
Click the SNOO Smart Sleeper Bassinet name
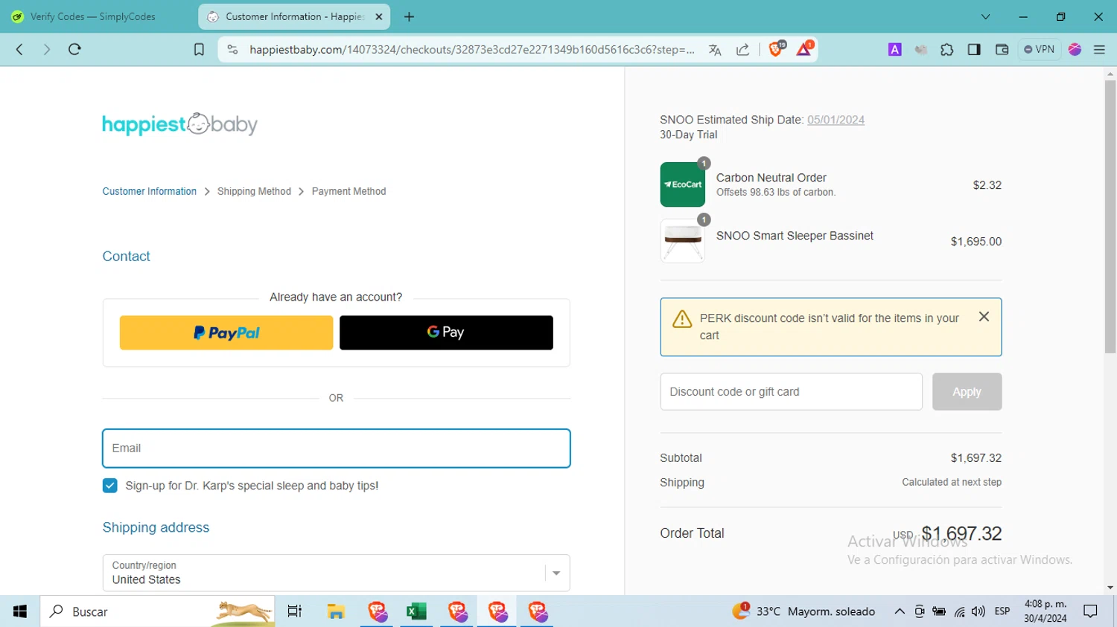pyautogui.click(x=795, y=236)
